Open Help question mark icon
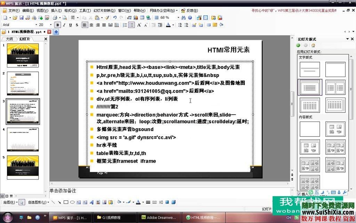The image size is (356, 223). 190,17
